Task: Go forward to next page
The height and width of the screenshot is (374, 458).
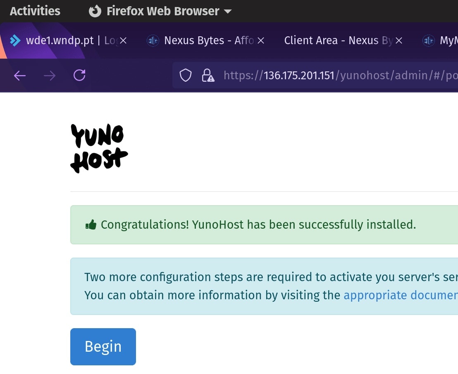Action: point(49,76)
